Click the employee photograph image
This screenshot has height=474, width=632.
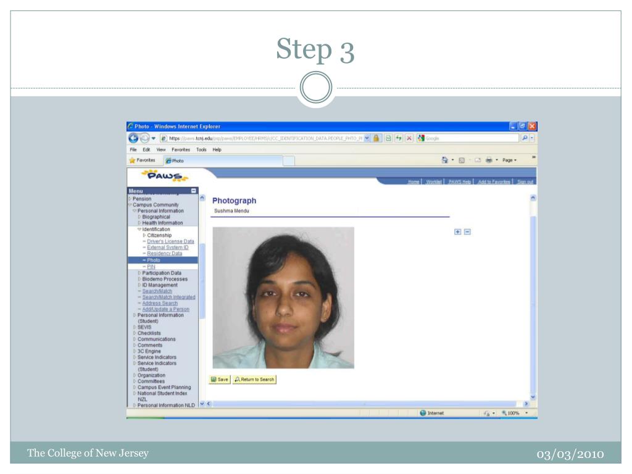point(283,297)
